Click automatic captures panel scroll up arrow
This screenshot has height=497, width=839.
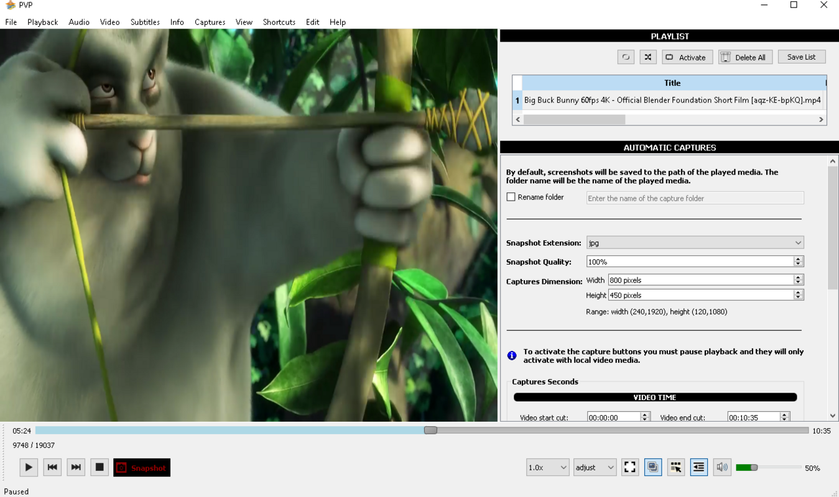click(833, 162)
